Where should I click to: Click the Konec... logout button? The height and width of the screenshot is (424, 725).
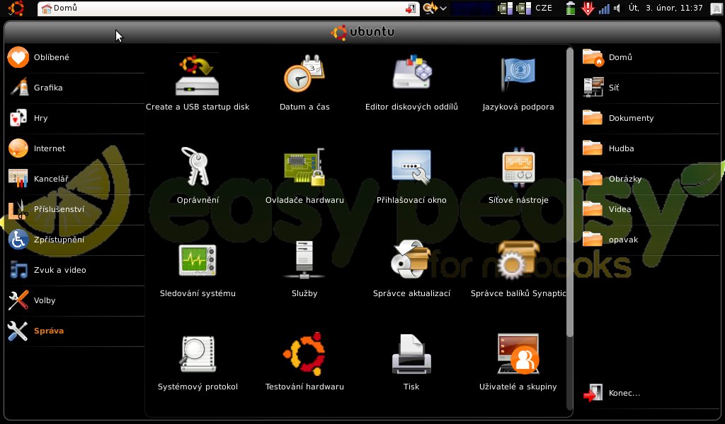coord(651,393)
